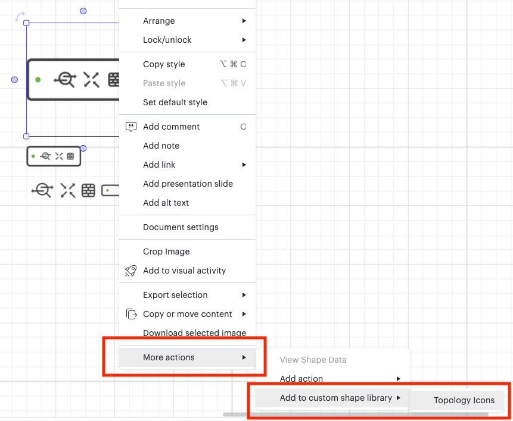The image size is (513, 421).
Task: Click Add comment menu entry
Action: point(187,127)
